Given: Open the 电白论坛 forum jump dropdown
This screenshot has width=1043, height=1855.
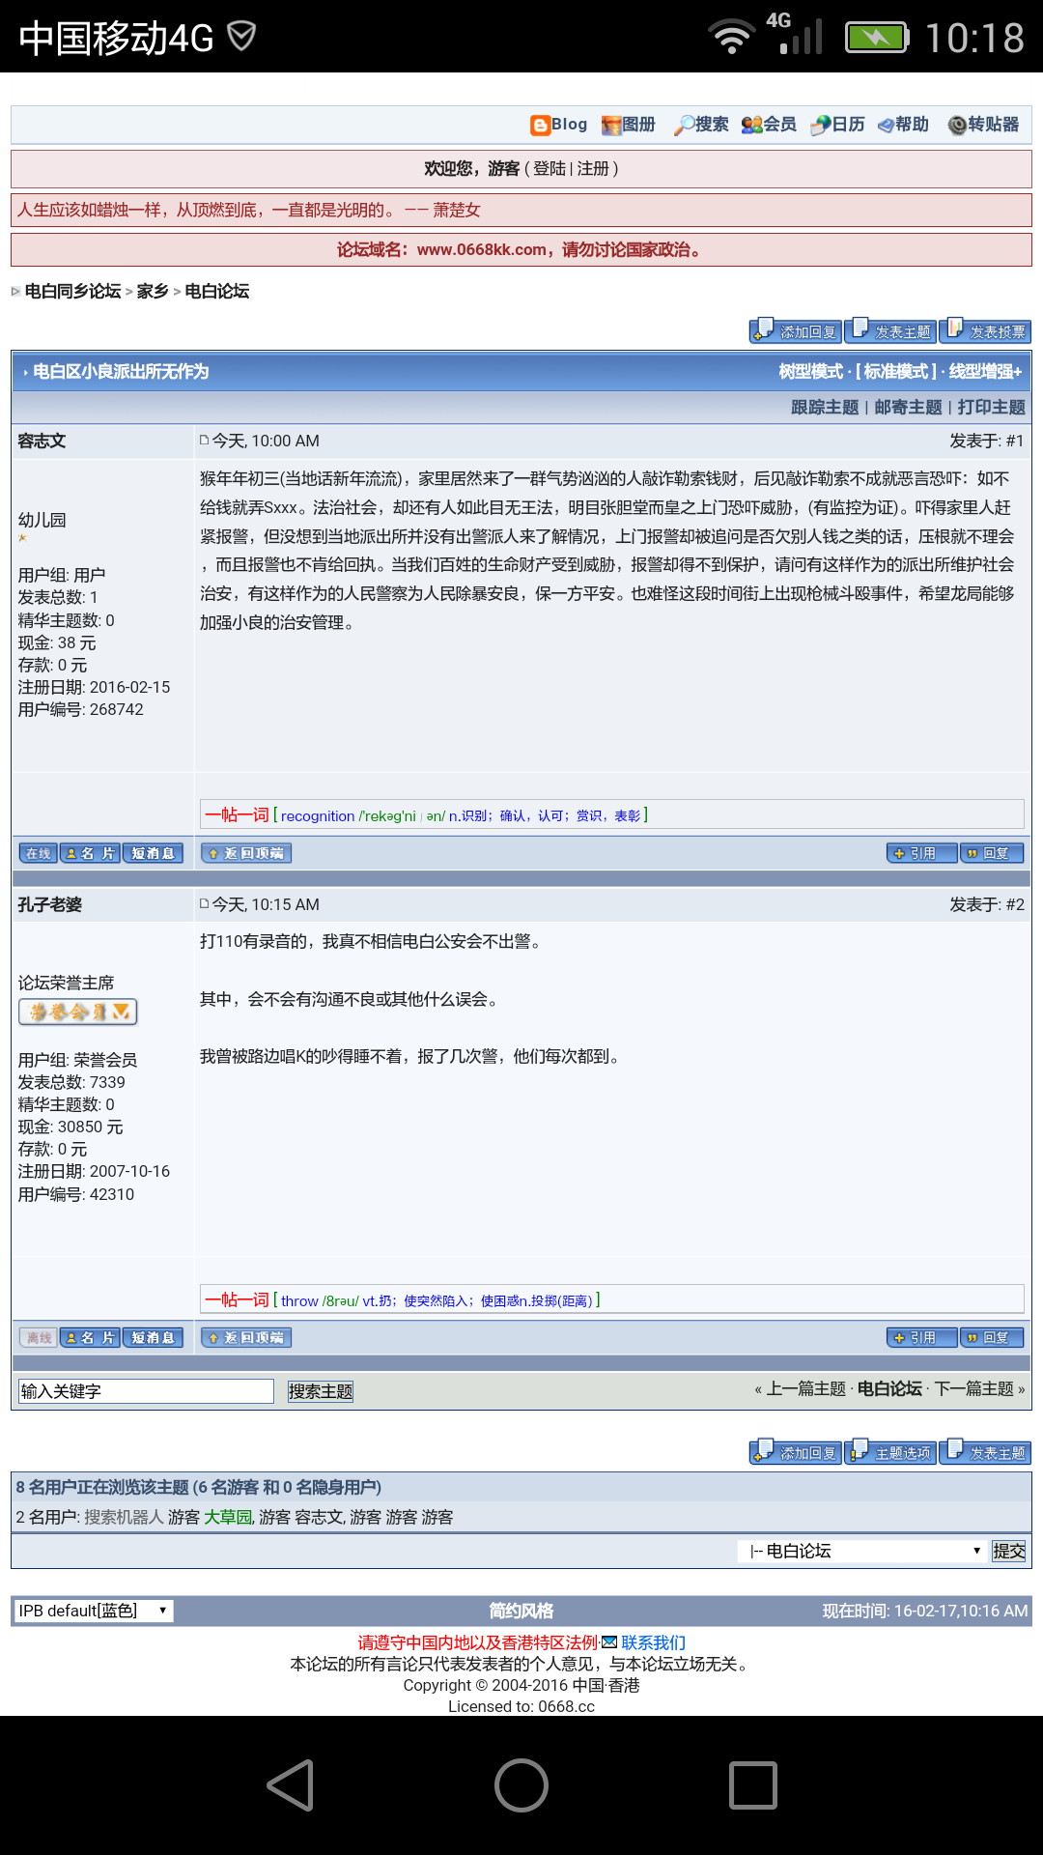Looking at the screenshot, I should tap(863, 1551).
